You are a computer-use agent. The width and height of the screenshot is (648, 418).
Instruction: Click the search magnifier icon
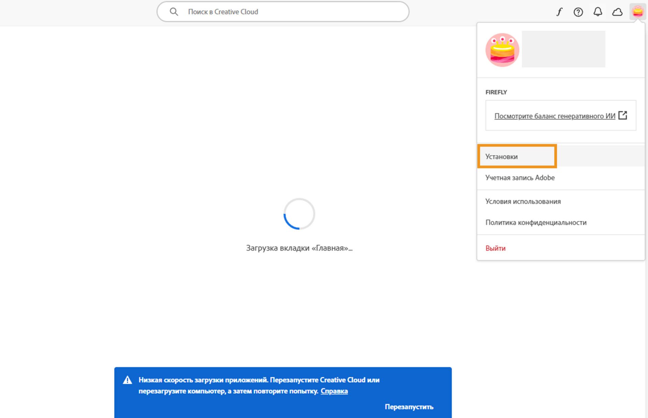pyautogui.click(x=174, y=11)
